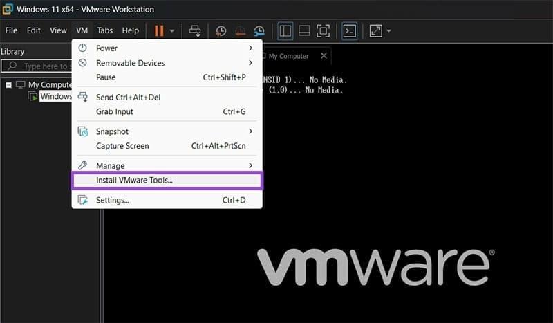Click Snapshot submenu chevron
The width and height of the screenshot is (553, 323).
pyautogui.click(x=250, y=131)
